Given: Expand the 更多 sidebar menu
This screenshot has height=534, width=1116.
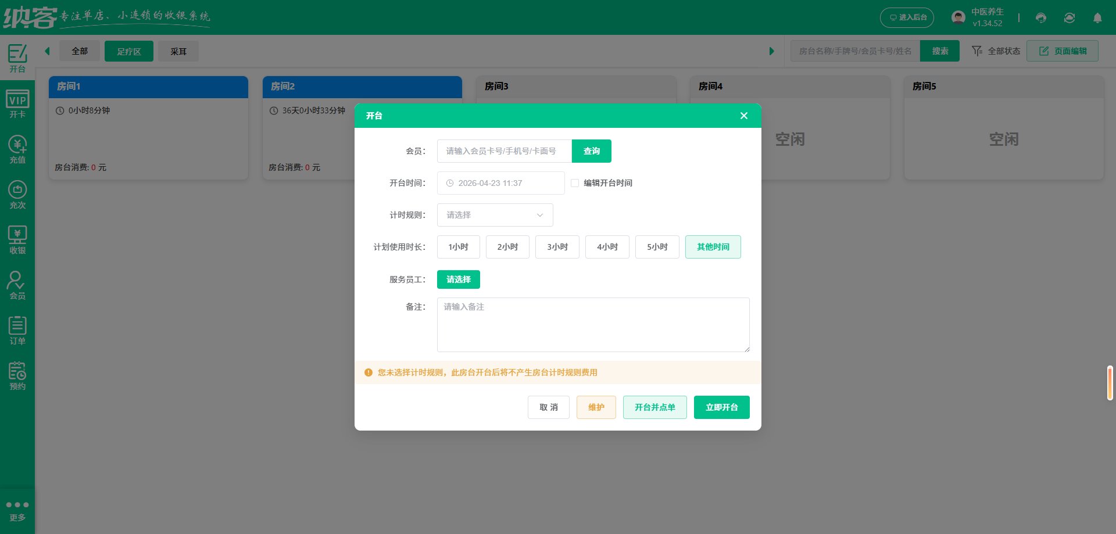Looking at the screenshot, I should (17, 509).
